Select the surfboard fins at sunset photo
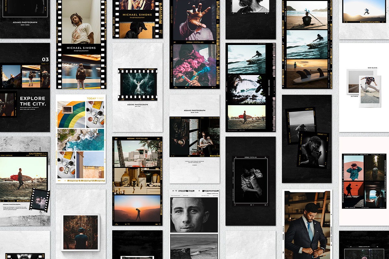The width and height of the screenshot is (389, 259). (x=307, y=73)
